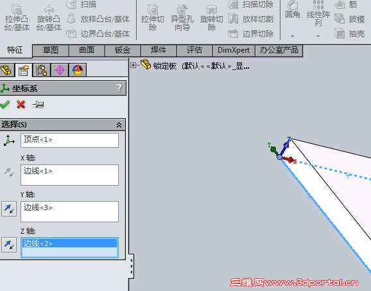Confirm coordinate system with green checkmark
This screenshot has width=371, height=291.
[x=4, y=105]
